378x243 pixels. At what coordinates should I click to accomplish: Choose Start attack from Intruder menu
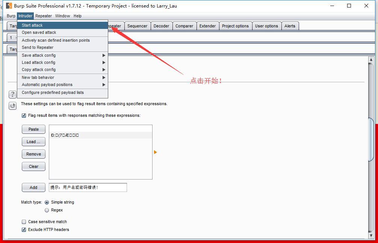point(62,25)
